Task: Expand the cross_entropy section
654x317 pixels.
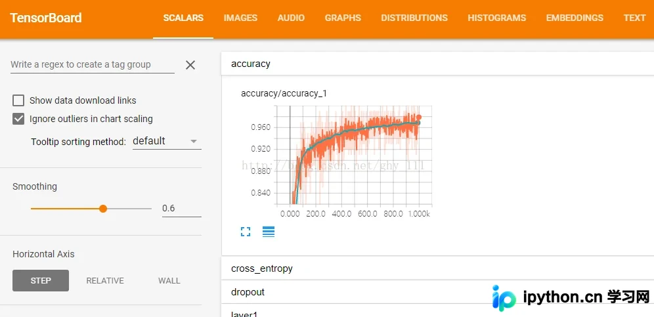Action: (437, 268)
